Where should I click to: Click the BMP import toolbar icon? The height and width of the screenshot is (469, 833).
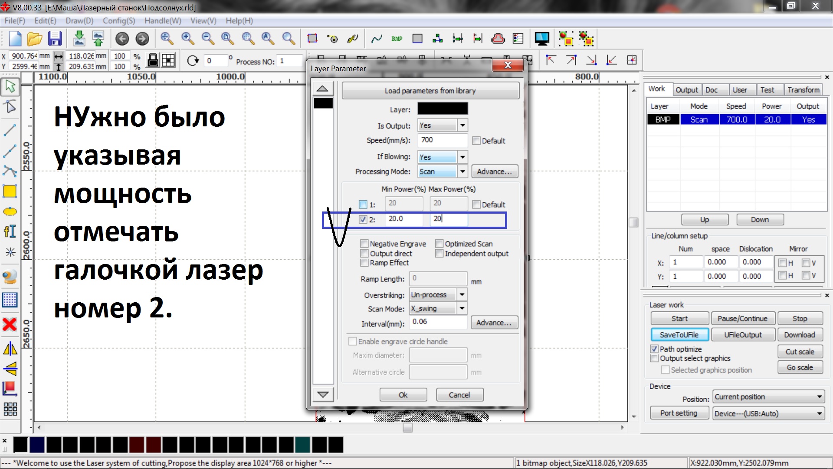tap(397, 39)
